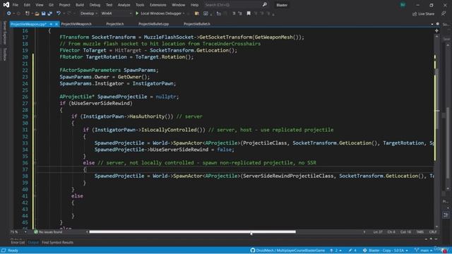Close the ProjectileWeapon.cpp tab

tap(56, 24)
